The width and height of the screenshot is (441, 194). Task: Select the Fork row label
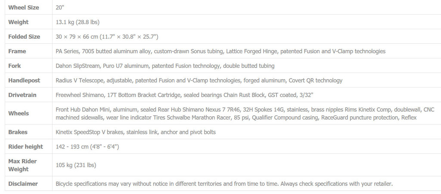coord(15,66)
